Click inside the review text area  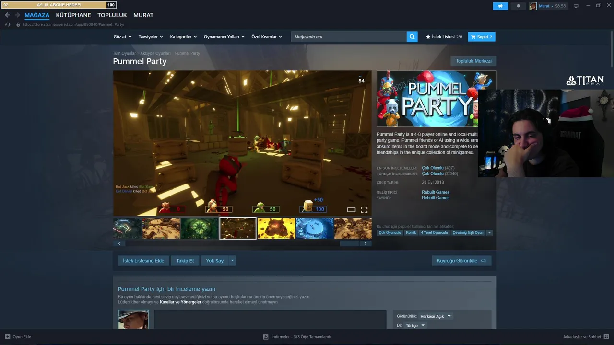[x=270, y=319]
